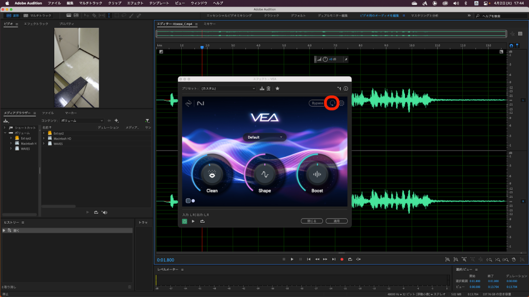Click the ヘルプを検索 search field

coord(501,16)
